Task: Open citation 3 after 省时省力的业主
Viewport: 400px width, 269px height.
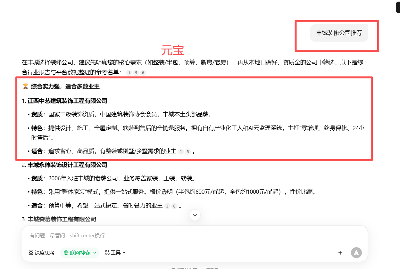Action: (x=167, y=206)
